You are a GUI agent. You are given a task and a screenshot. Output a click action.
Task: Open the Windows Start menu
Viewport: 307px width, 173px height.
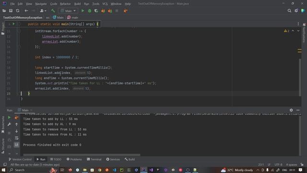pos(3,170)
